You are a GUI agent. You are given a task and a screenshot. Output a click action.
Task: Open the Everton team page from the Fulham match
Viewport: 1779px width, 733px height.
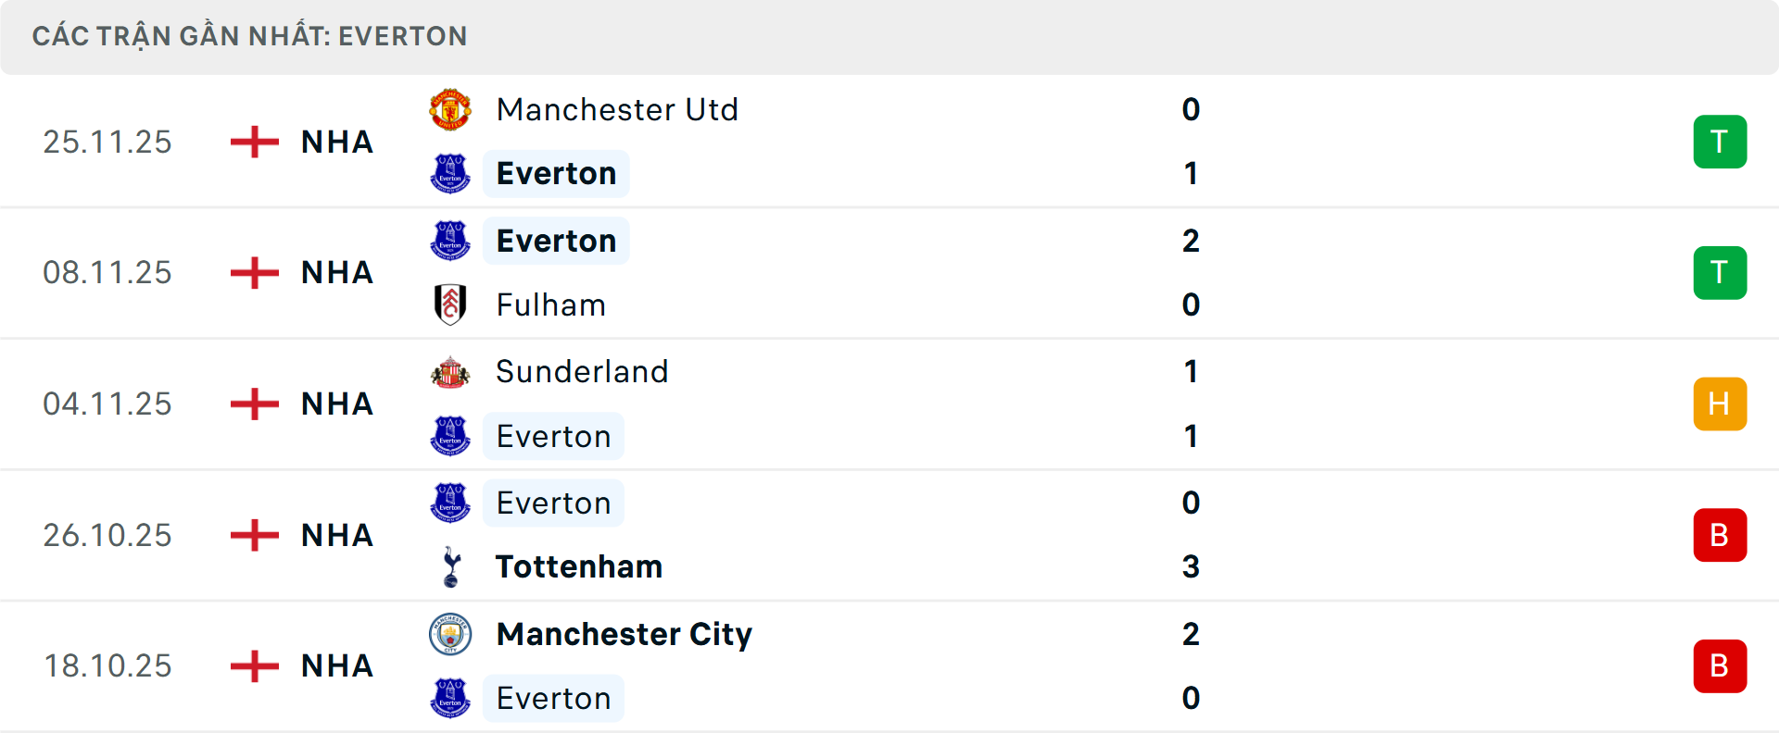point(555,240)
